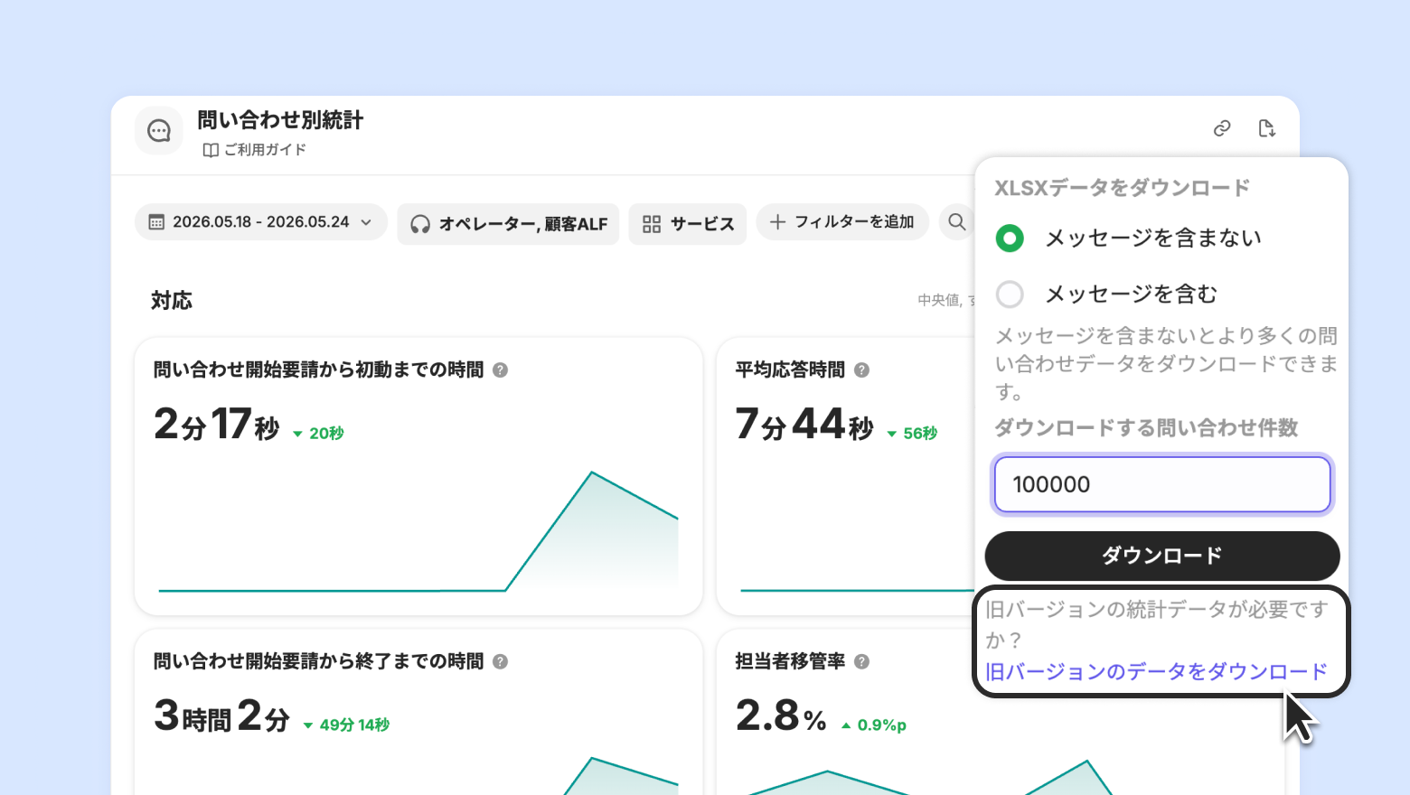This screenshot has height=795, width=1410.
Task: Click help icon next to 問い合わせ開始要請から初動までの時間
Action: point(500,370)
